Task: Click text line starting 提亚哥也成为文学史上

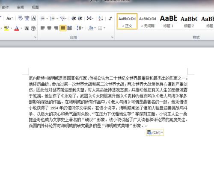Action: click(x=108, y=120)
